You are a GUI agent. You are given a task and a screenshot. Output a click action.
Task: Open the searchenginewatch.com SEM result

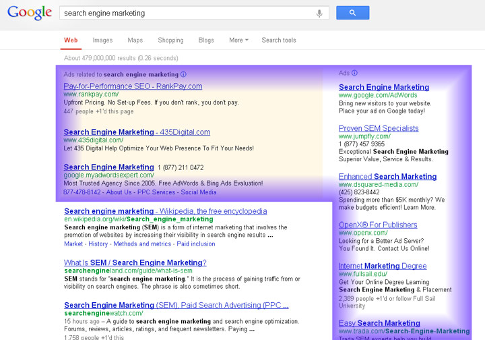point(176,305)
